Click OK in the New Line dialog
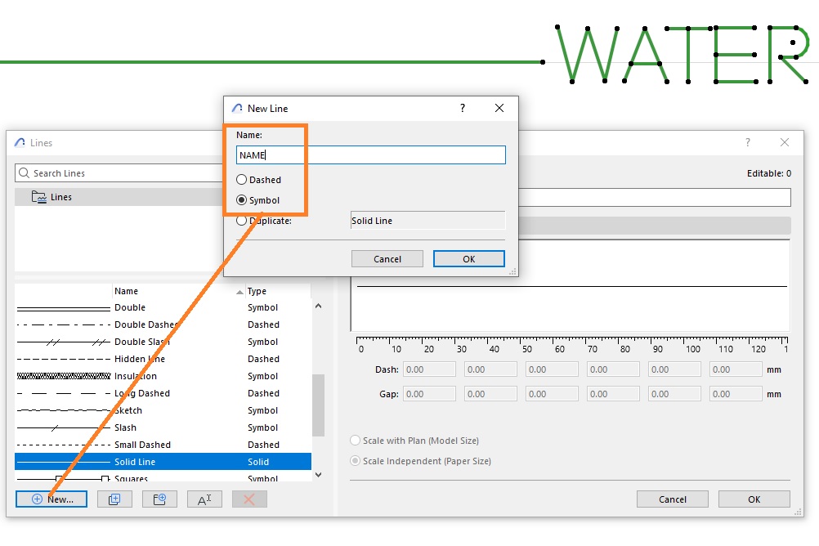The height and width of the screenshot is (546, 819). point(468,258)
